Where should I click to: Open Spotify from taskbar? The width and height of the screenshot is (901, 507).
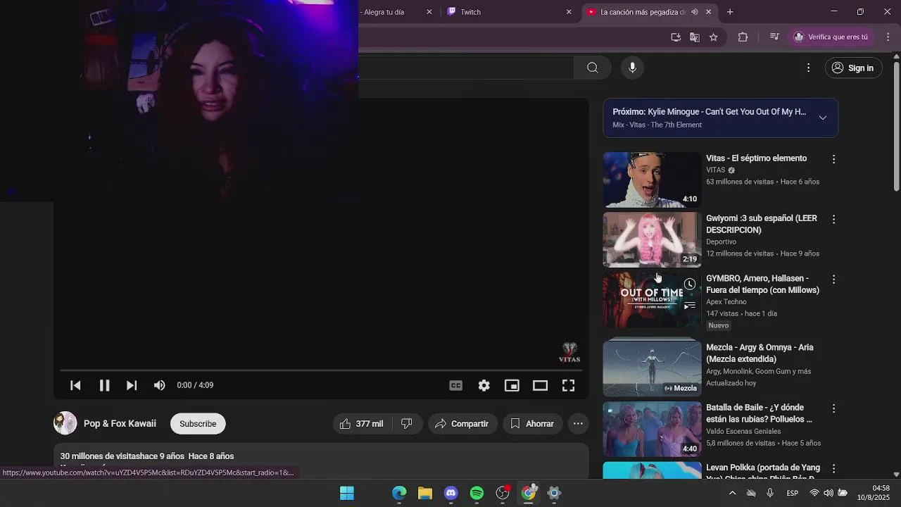tap(477, 493)
